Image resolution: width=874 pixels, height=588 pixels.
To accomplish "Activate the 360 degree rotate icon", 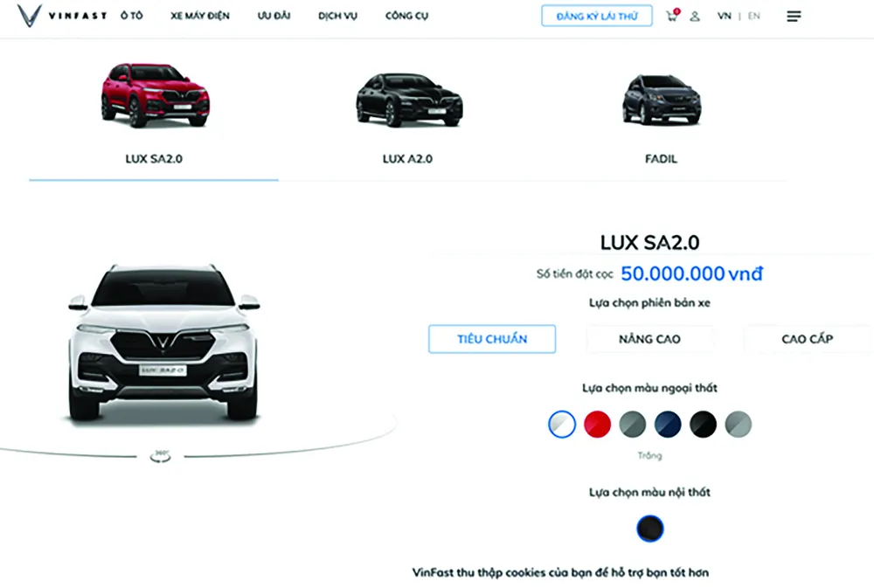I will (161, 456).
